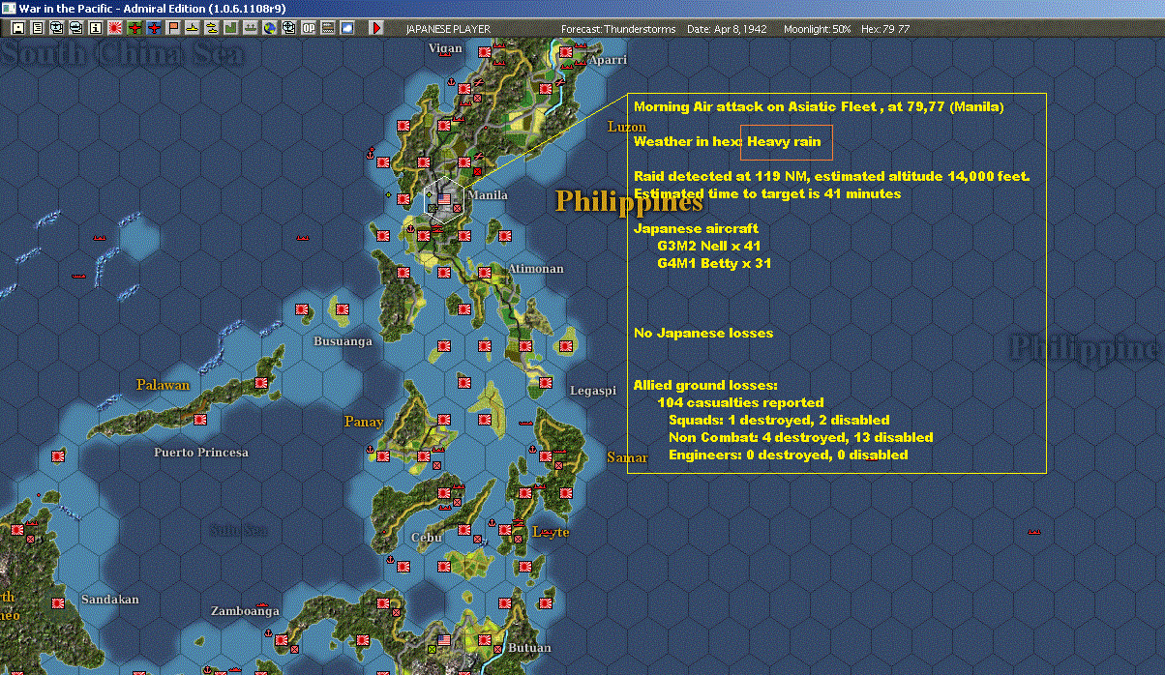Click 'Engineers: 0 destroyed, 0 disabled' line
This screenshot has height=675, width=1165.
pos(789,455)
